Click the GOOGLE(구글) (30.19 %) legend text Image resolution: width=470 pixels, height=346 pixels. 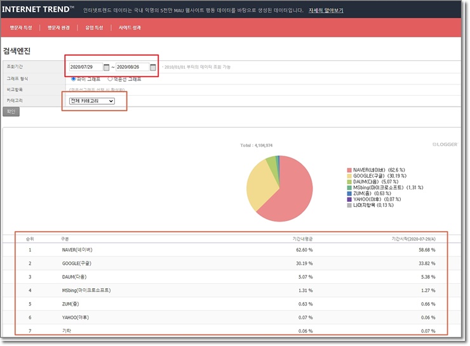click(x=380, y=176)
